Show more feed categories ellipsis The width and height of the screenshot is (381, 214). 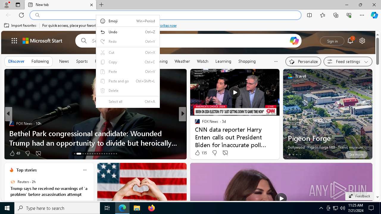276,62
